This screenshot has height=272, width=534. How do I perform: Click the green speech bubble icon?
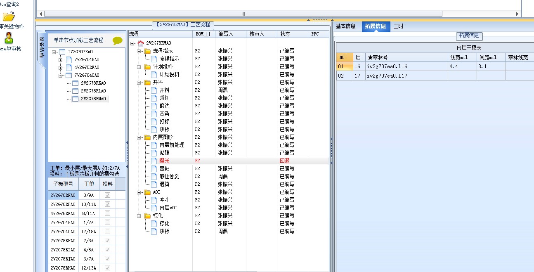click(x=118, y=40)
